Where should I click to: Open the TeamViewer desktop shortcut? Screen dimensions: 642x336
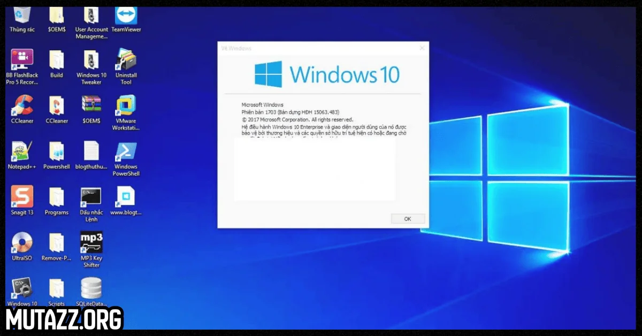click(x=126, y=17)
